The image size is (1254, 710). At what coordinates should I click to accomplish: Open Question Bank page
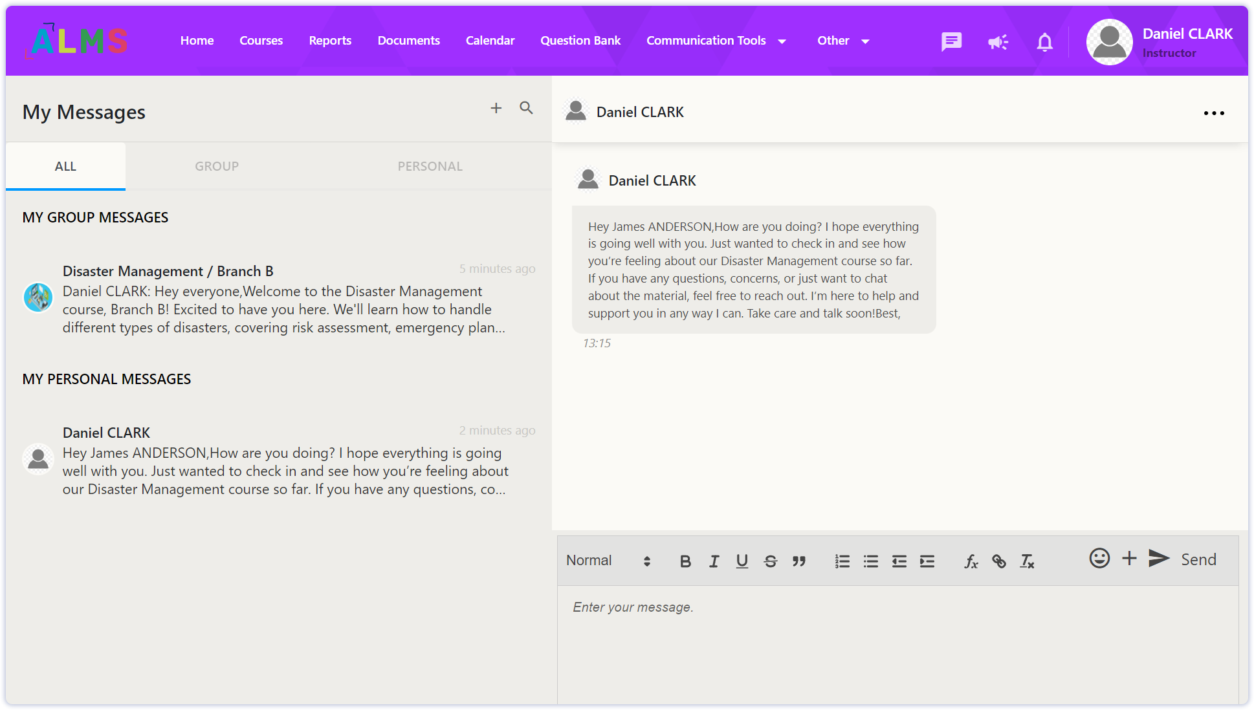(x=580, y=41)
